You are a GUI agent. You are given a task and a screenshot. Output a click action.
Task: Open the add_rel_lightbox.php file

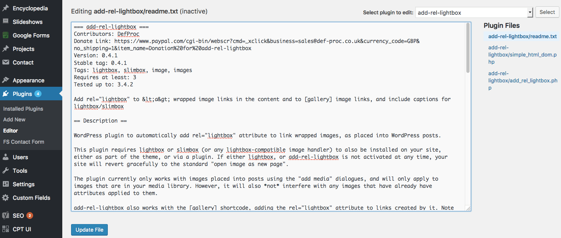(x=522, y=80)
